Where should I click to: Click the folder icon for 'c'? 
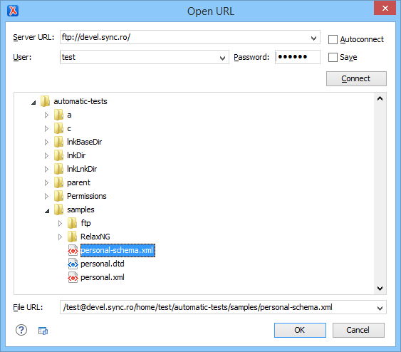[59, 128]
